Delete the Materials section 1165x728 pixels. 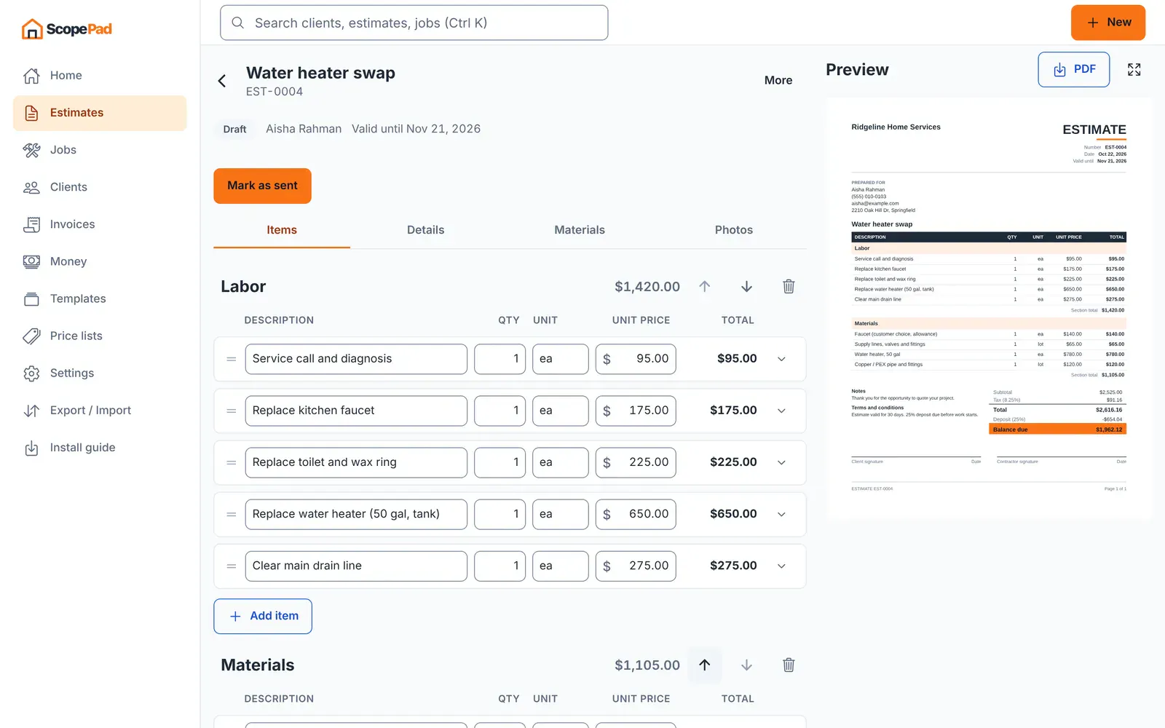(x=789, y=665)
